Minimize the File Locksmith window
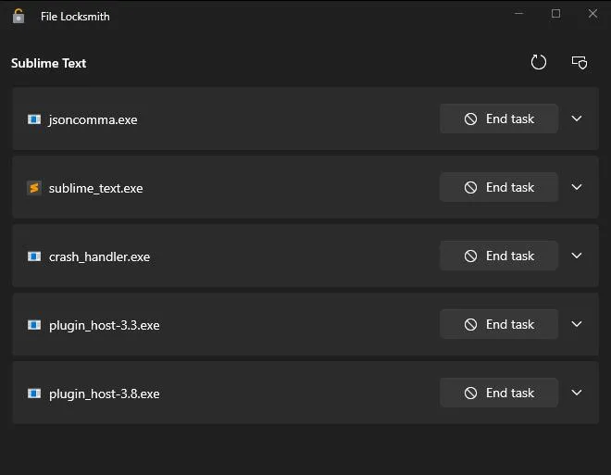The height and width of the screenshot is (475, 611). [519, 14]
